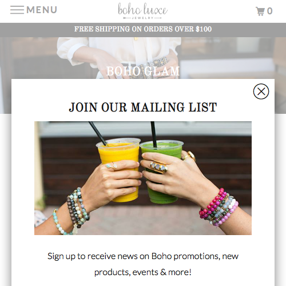Open the shopping cart icon
Screen dimensions: 286x286
(x=260, y=11)
